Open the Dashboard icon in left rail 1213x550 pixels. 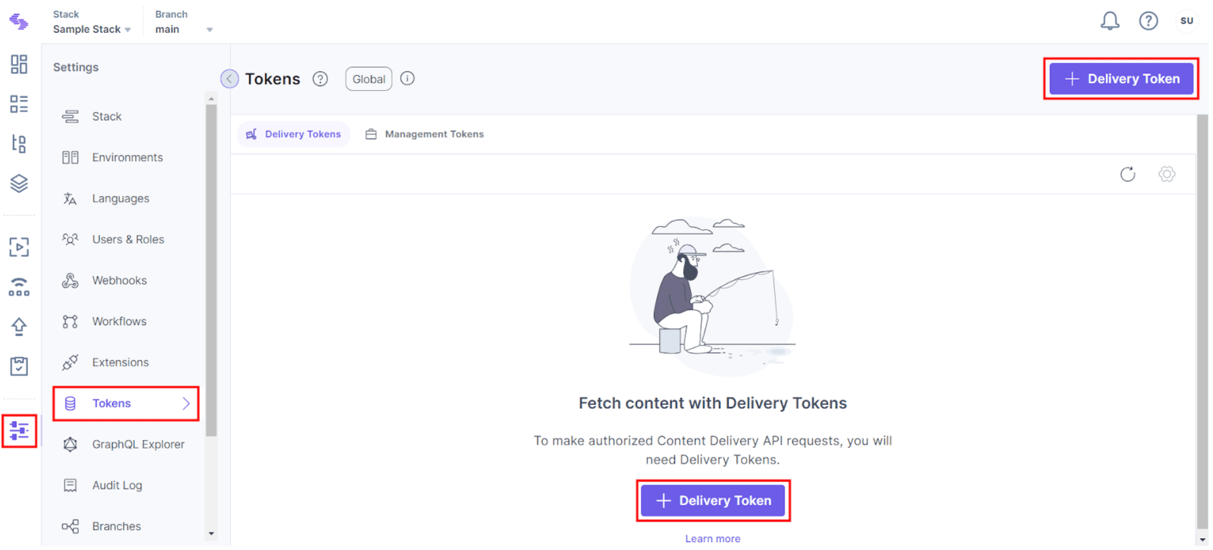(19, 64)
